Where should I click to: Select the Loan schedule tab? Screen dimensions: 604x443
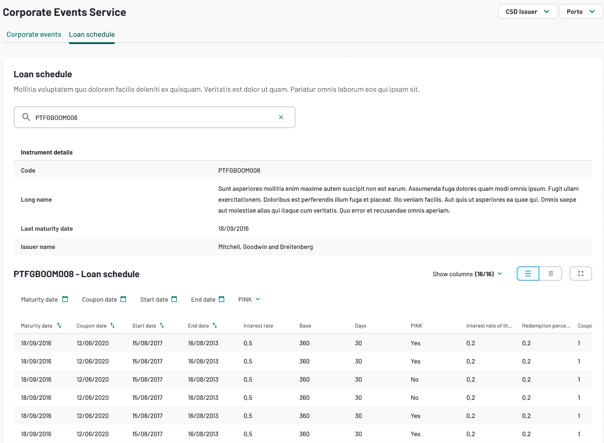coord(92,35)
